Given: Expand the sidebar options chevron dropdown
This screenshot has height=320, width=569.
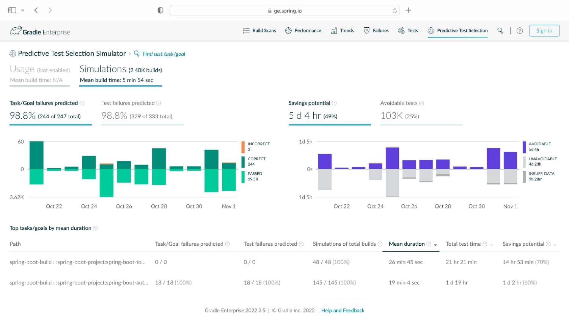Looking at the screenshot, I should pos(23,10).
